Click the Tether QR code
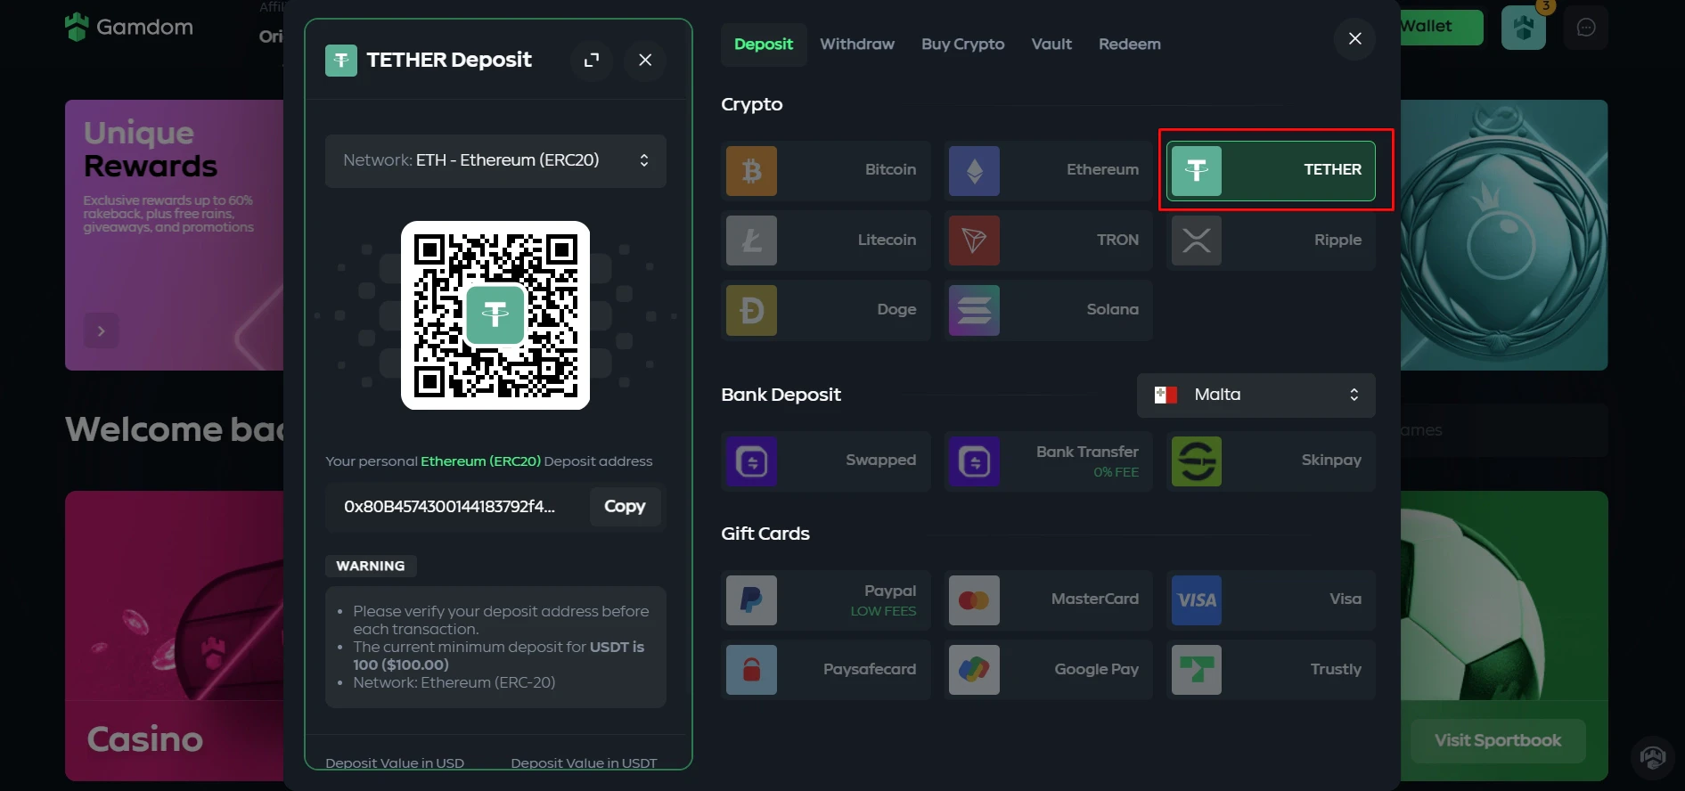 (495, 315)
